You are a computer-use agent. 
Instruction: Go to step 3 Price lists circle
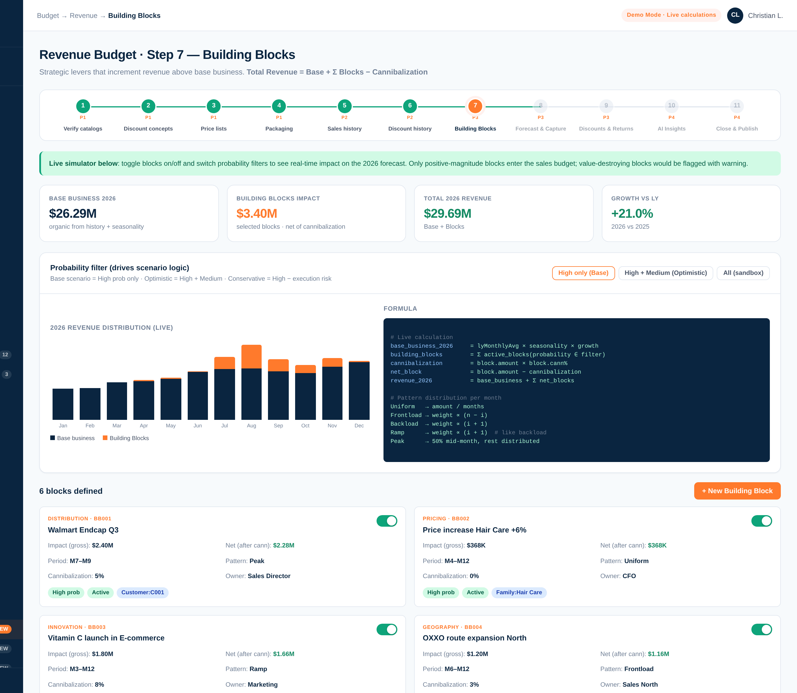213,106
